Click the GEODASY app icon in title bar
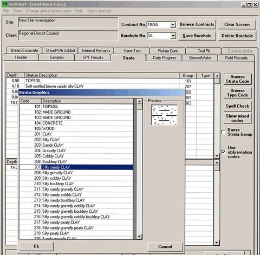260x255 pixels. (x=5, y=4)
